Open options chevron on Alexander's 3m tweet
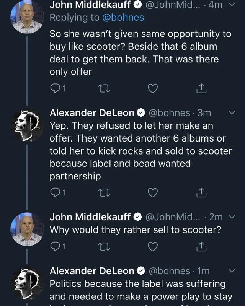Image resolution: width=245 pixels, height=306 pixels. coord(232,112)
